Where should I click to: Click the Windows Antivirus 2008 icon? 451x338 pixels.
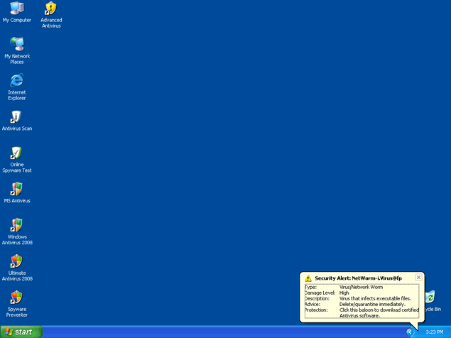coord(16,226)
